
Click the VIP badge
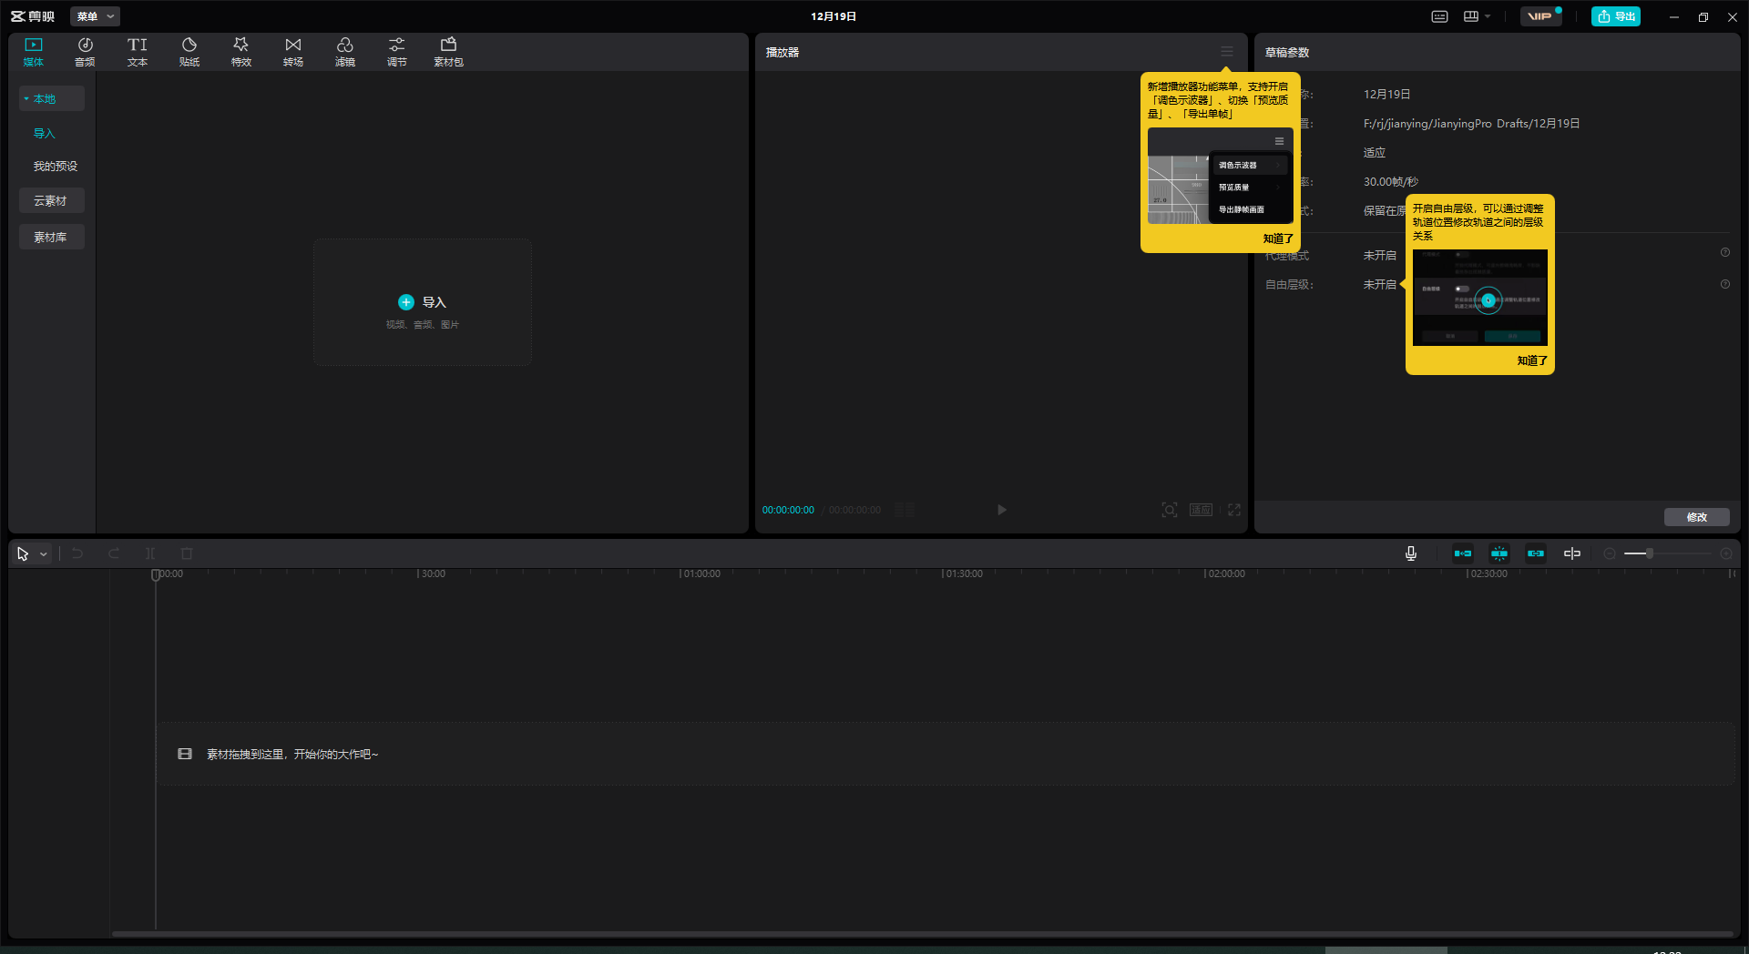pyautogui.click(x=1540, y=16)
